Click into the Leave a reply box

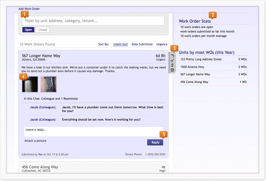(x=94, y=131)
